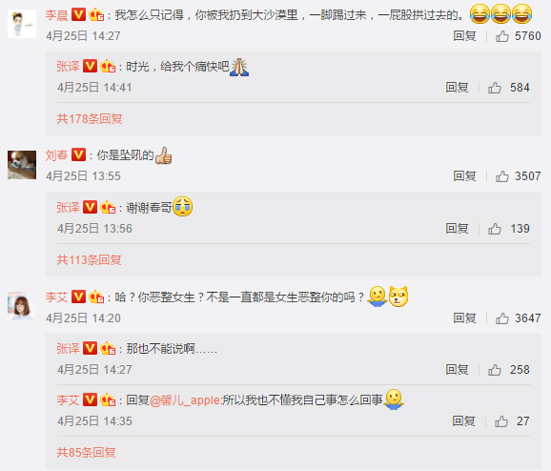This screenshot has height=471, width=551.
Task: Open 李艾's avatar thumbnail
Action: pyautogui.click(x=22, y=306)
